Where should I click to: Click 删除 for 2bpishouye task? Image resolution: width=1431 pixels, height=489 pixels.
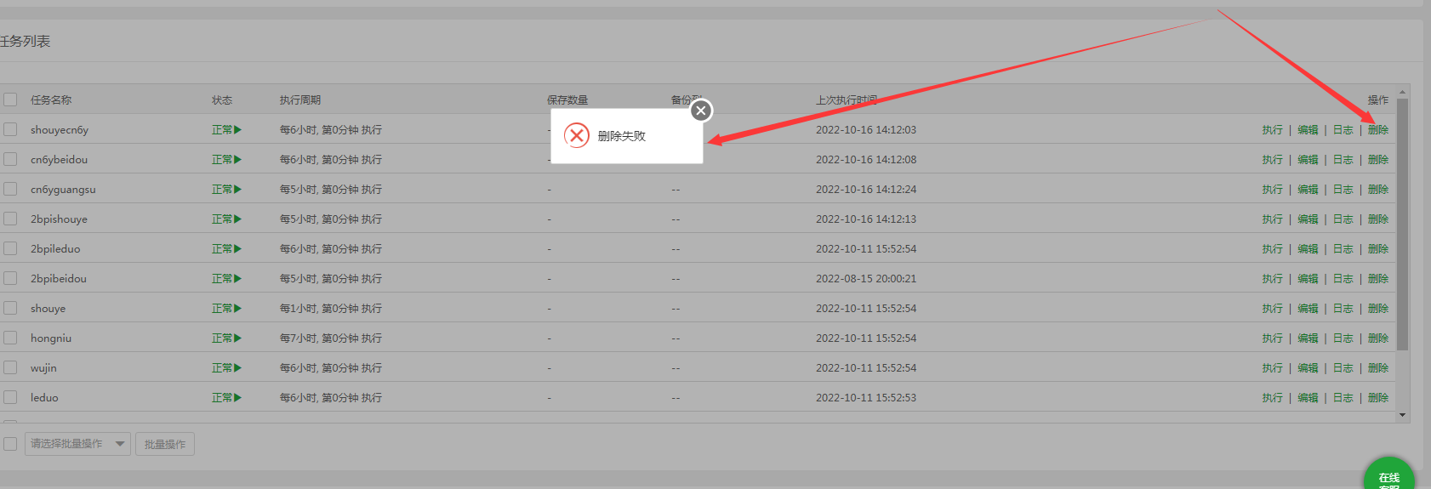point(1378,219)
